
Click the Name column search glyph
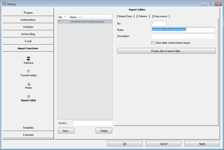click(80, 17)
